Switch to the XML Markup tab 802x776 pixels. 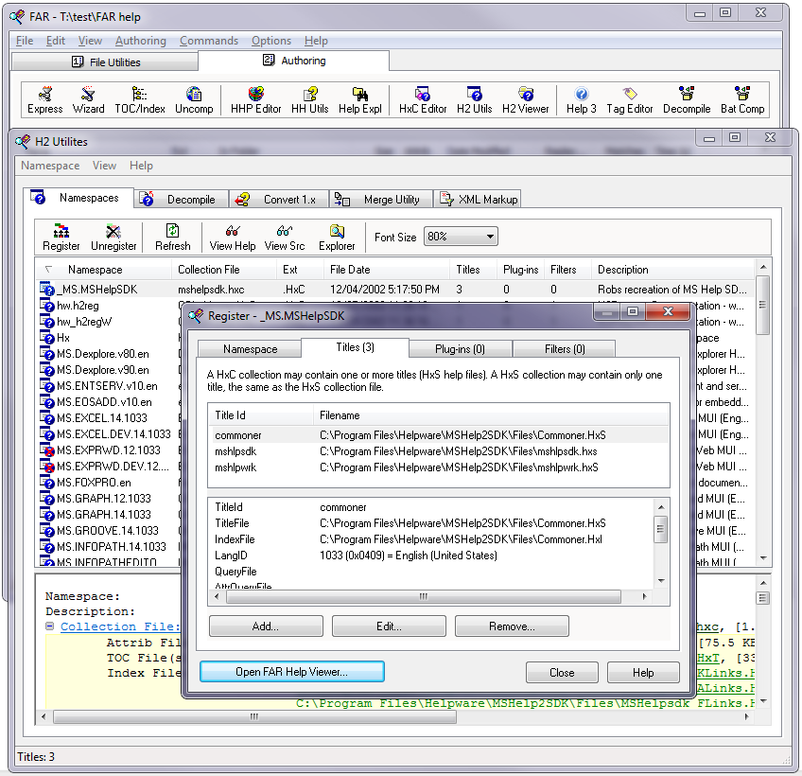pyautogui.click(x=478, y=200)
